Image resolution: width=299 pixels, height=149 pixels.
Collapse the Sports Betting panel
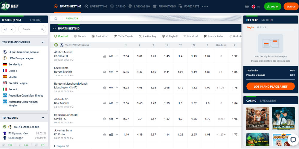click(54, 29)
